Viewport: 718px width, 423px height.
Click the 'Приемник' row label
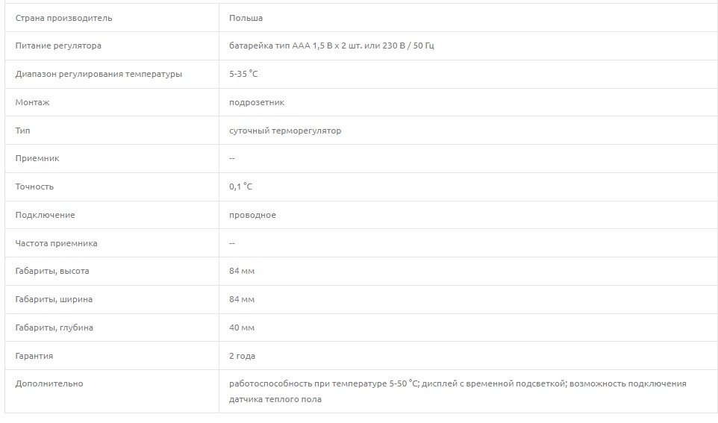37,159
